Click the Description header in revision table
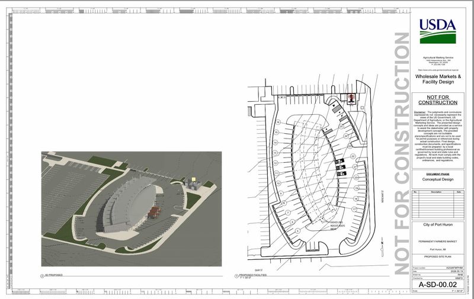The image size is (474, 299). tap(436, 192)
